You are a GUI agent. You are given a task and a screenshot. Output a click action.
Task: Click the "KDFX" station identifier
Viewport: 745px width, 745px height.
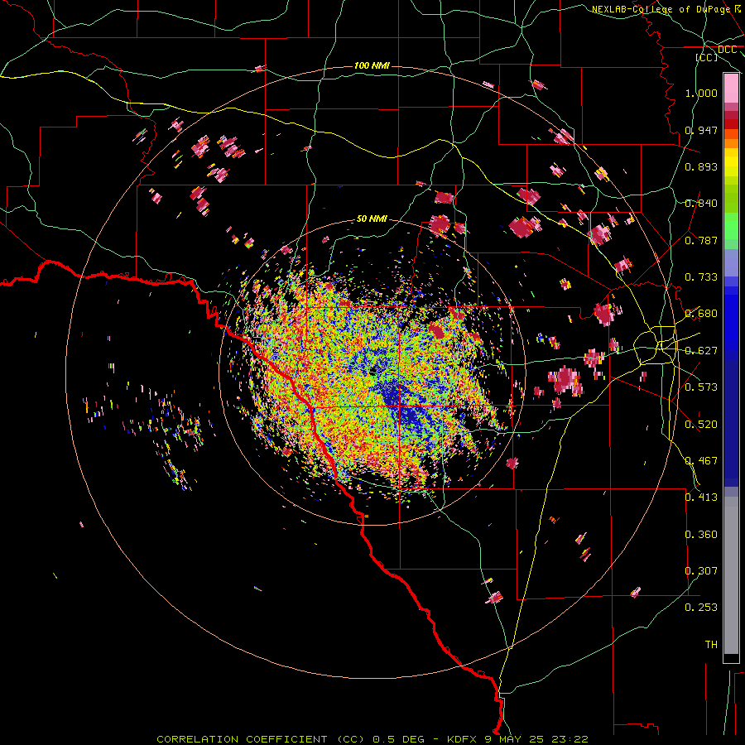click(x=461, y=739)
